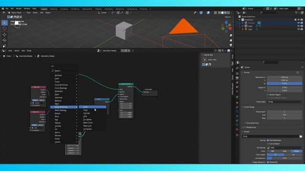Click the Compression slider
305x171 pixels.
click(x=285, y=158)
